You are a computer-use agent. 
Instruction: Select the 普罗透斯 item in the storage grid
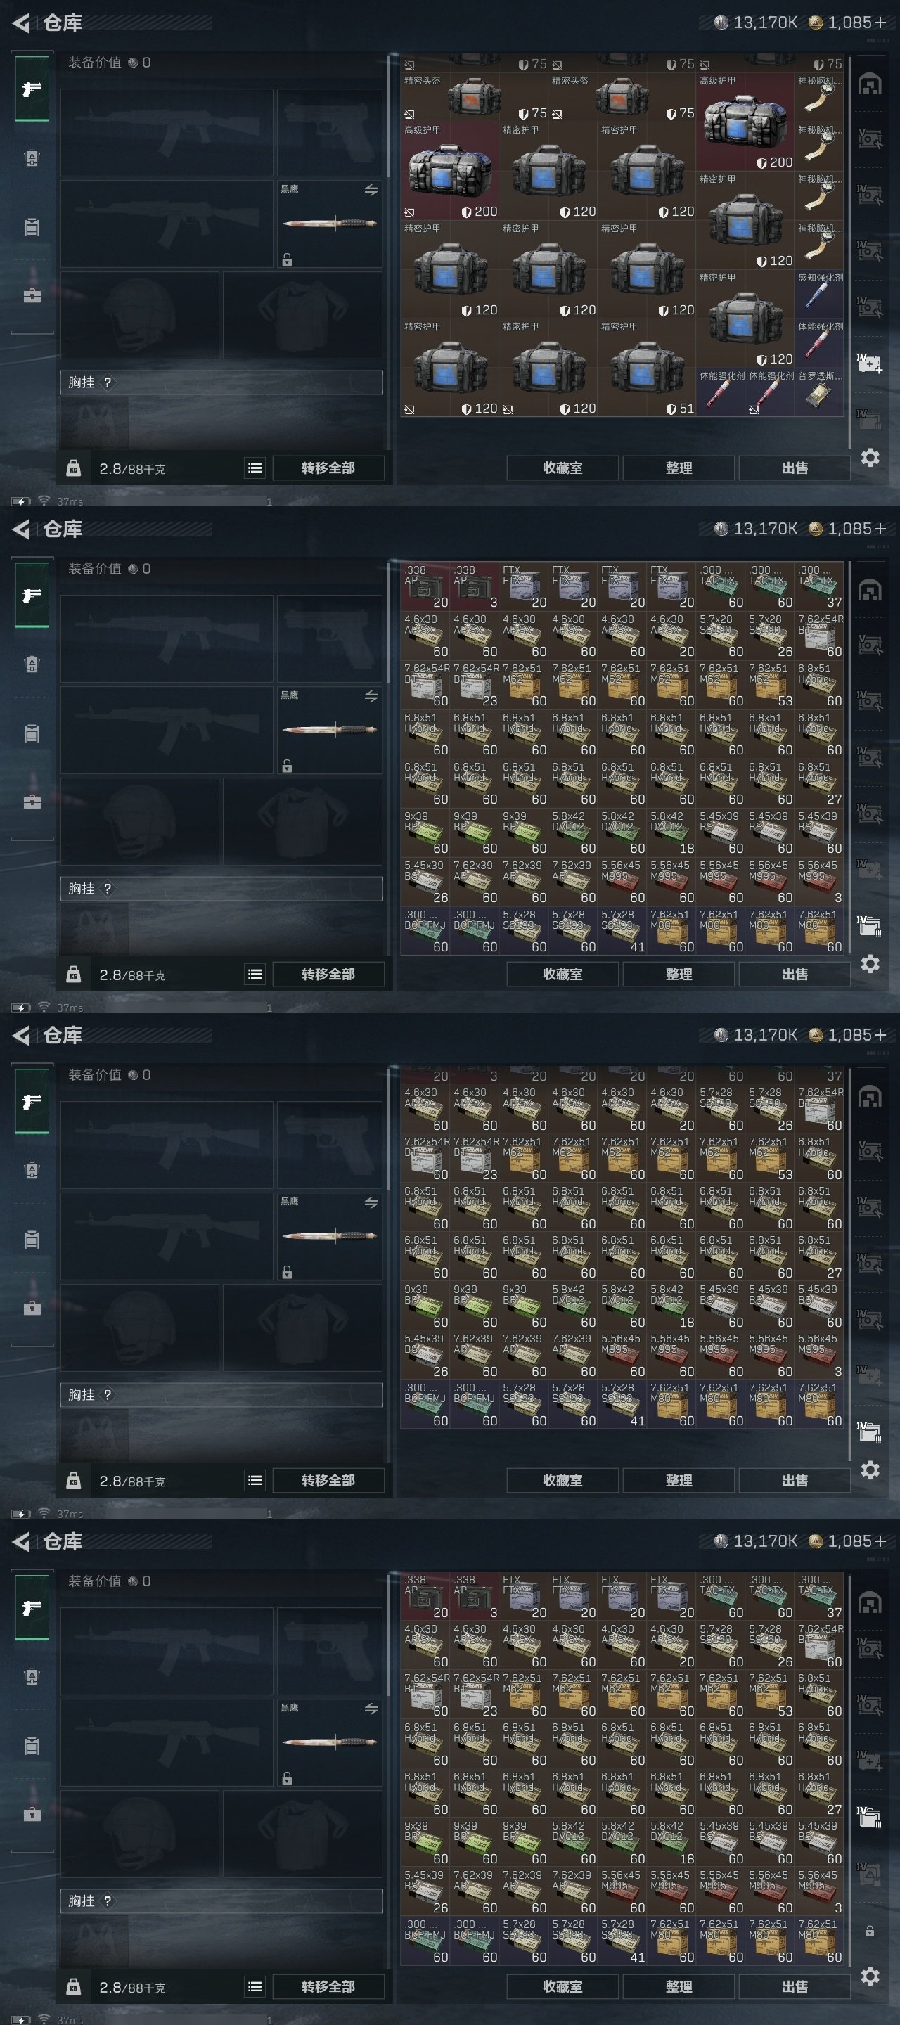coord(820,391)
